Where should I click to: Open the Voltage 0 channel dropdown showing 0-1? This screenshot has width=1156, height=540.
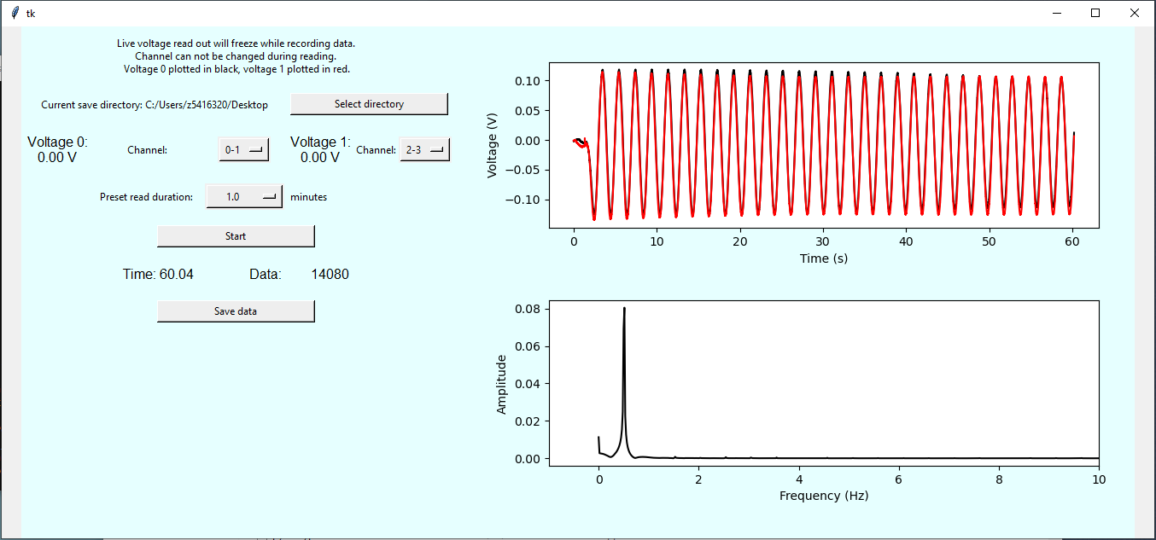click(244, 149)
